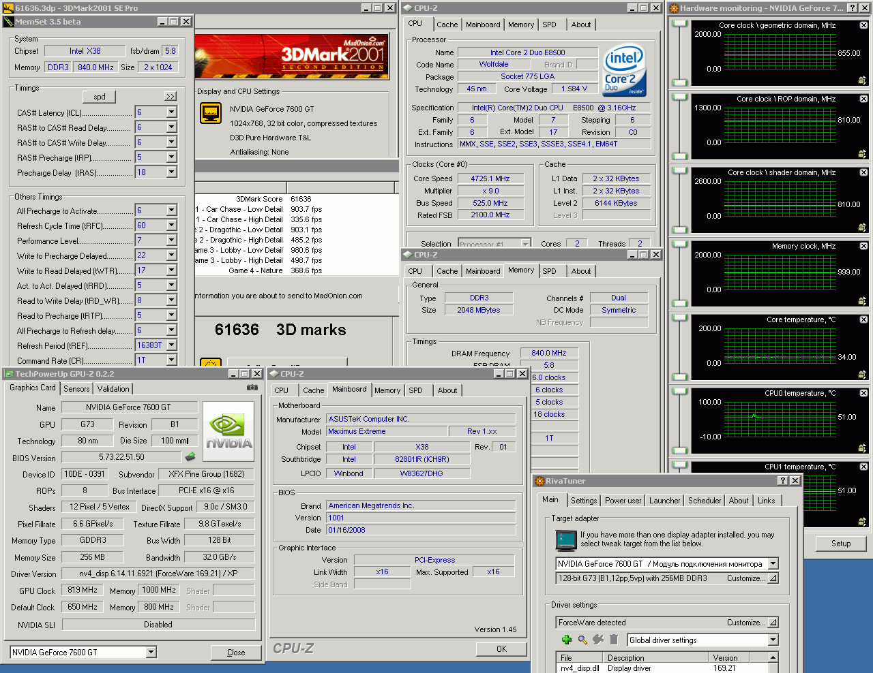Open the Global driver settings dropdown
The image size is (873, 673).
pos(773,640)
